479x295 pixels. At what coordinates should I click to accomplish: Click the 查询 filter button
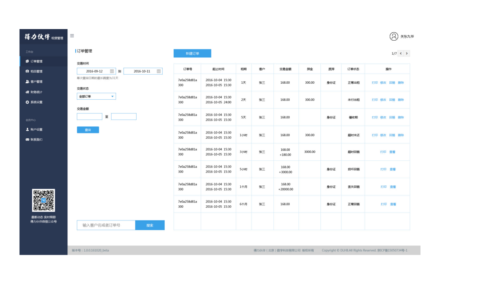(88, 130)
